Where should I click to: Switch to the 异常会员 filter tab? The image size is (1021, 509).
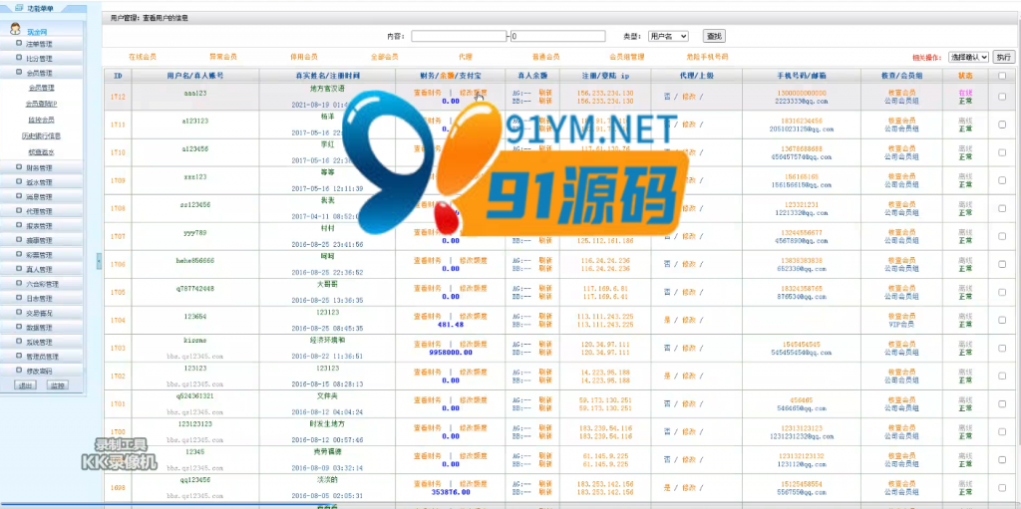pyautogui.click(x=222, y=57)
